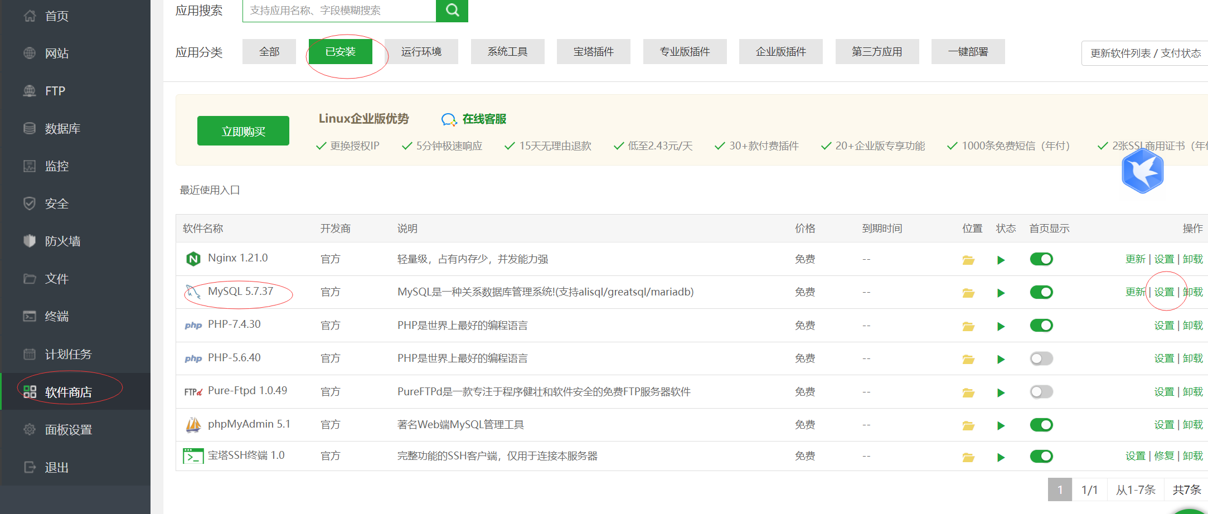Go to pagination page 1

tap(1060, 490)
